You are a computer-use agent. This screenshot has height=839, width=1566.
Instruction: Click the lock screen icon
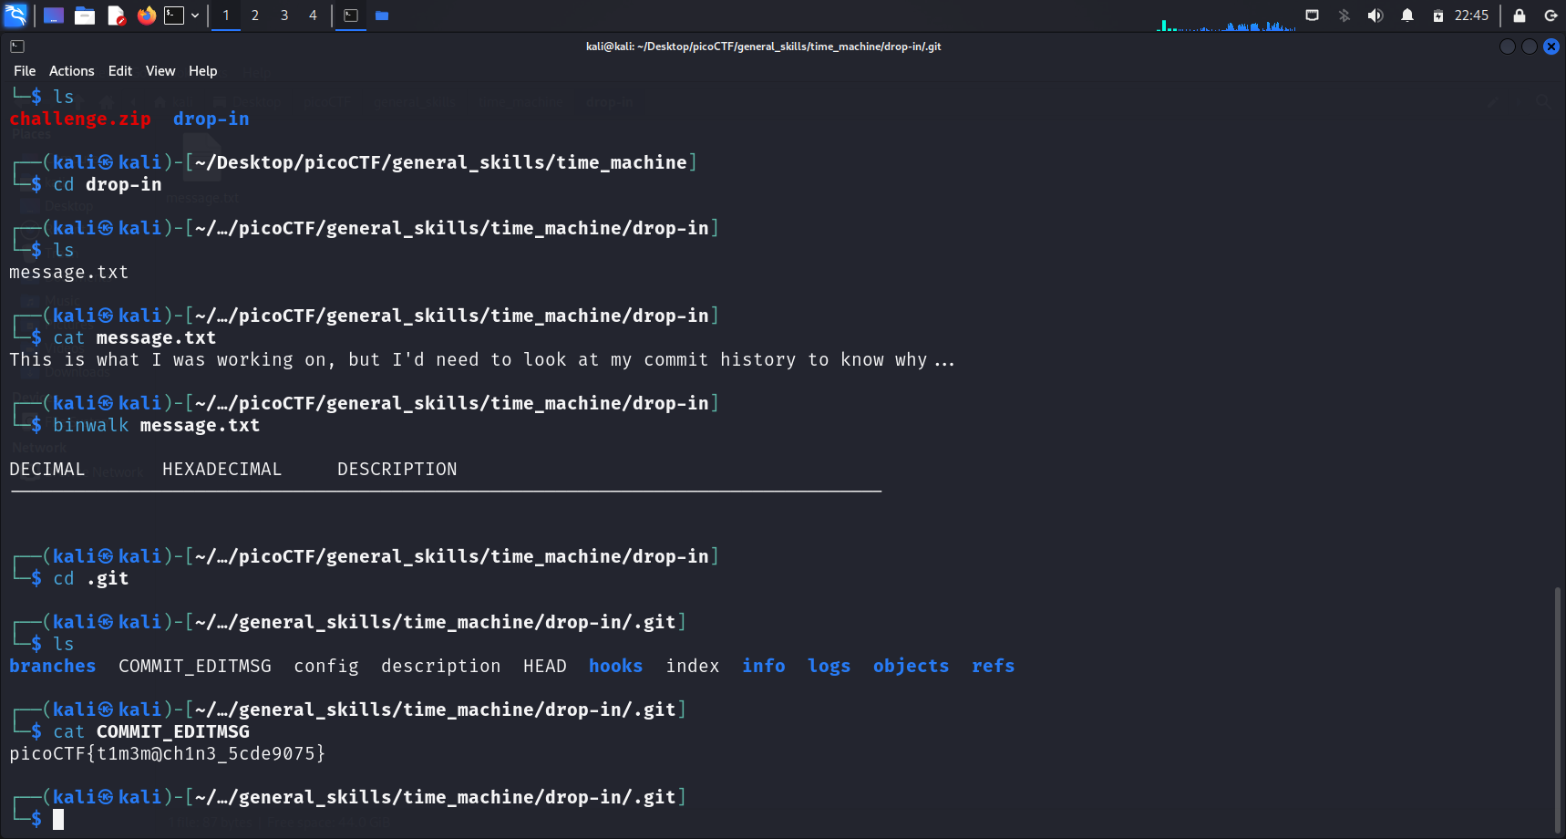[x=1520, y=16]
